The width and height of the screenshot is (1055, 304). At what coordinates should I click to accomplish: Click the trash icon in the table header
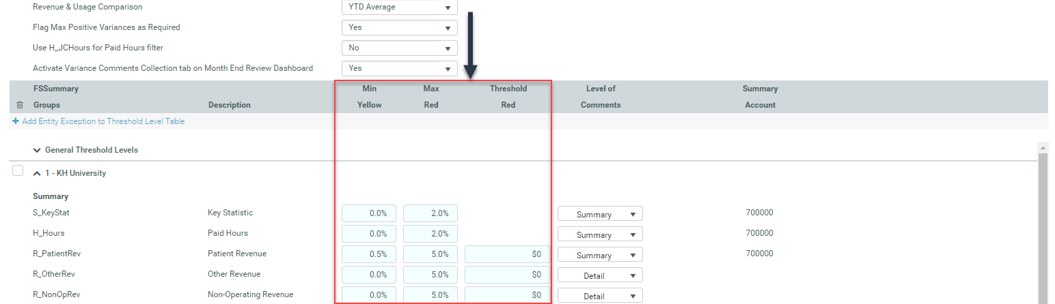pyautogui.click(x=19, y=105)
